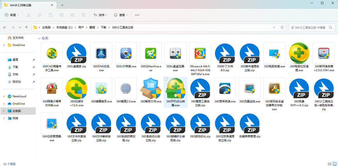Select the 360流量监控.exe icon
The width and height of the screenshot is (338, 166).
[x=250, y=88]
